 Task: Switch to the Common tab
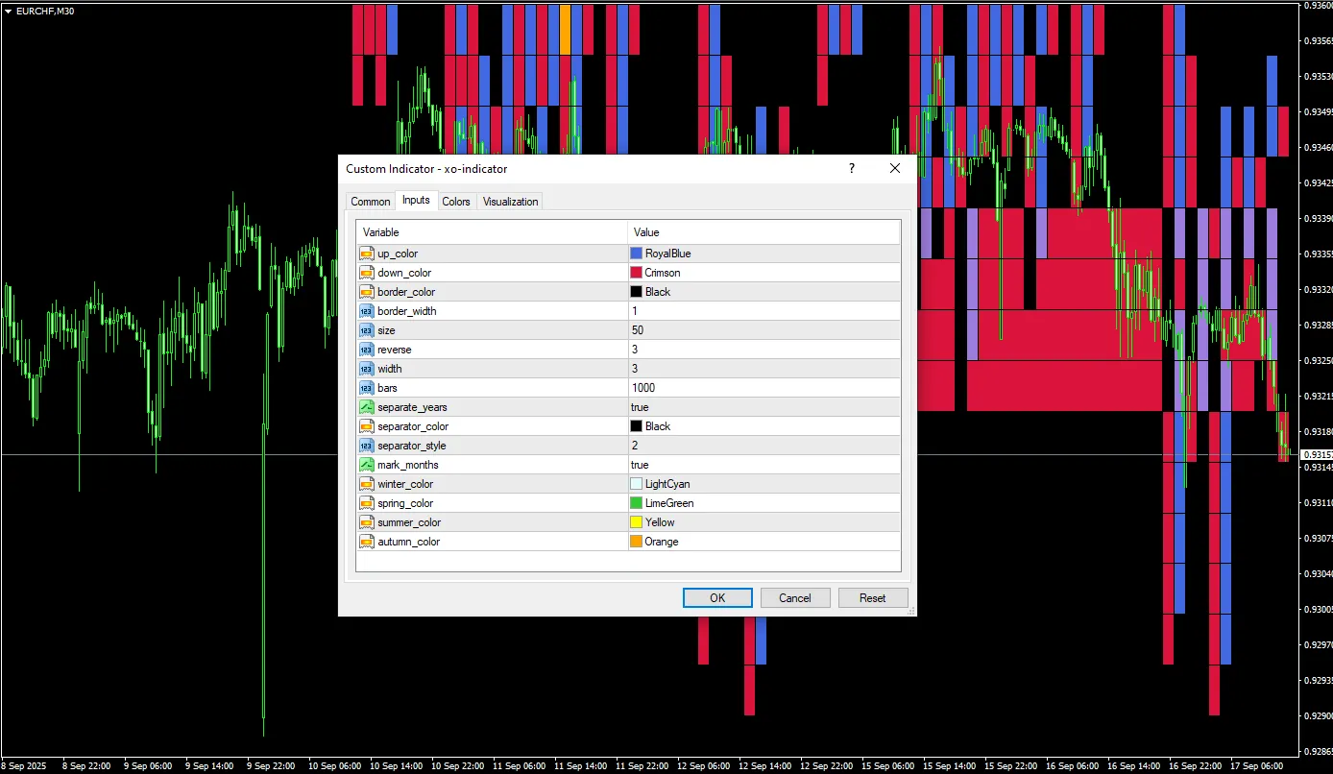pos(370,202)
